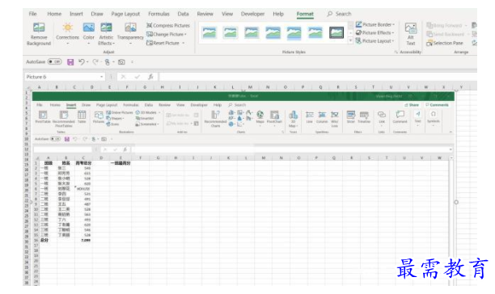Screen dimensions: 495x294
Task: Select column S header
Action: 356,87
